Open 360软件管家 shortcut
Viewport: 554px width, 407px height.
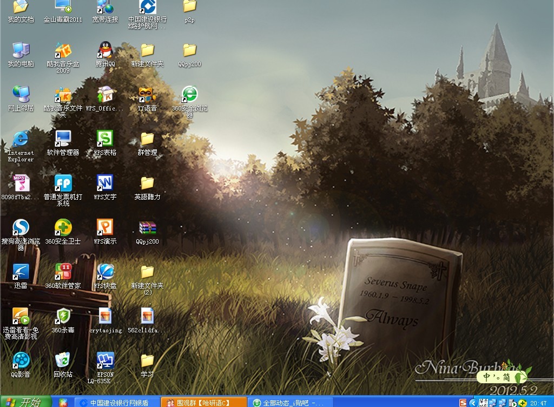pos(63,276)
